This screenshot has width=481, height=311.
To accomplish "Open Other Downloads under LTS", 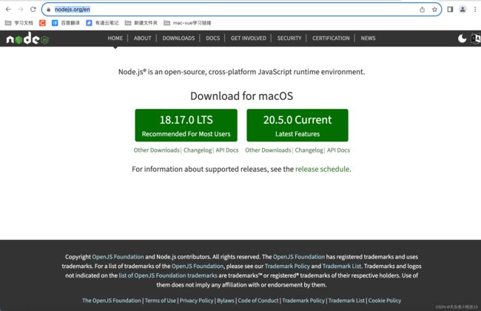I will 156,150.
